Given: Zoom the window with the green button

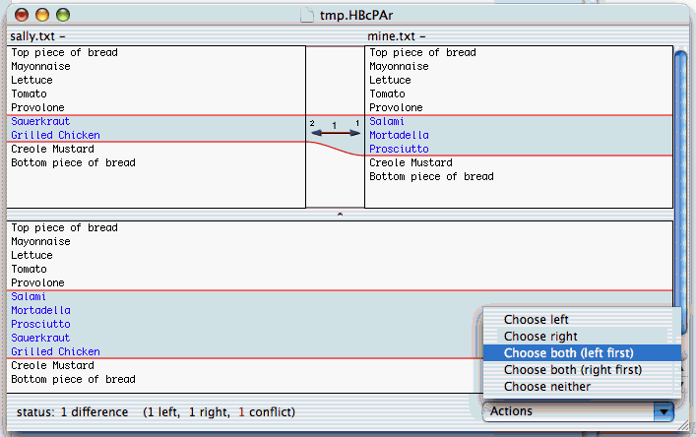Looking at the screenshot, I should tap(63, 15).
